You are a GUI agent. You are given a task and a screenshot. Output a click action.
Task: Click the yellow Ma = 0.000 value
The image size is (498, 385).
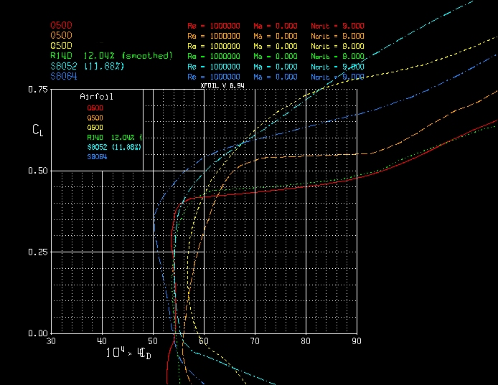275,46
